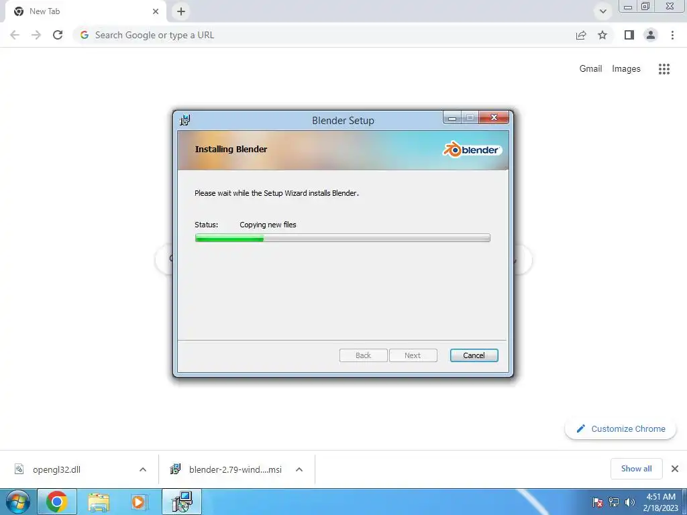Click the opengl32.dll file type icon
This screenshot has height=515, width=687.
[19, 469]
